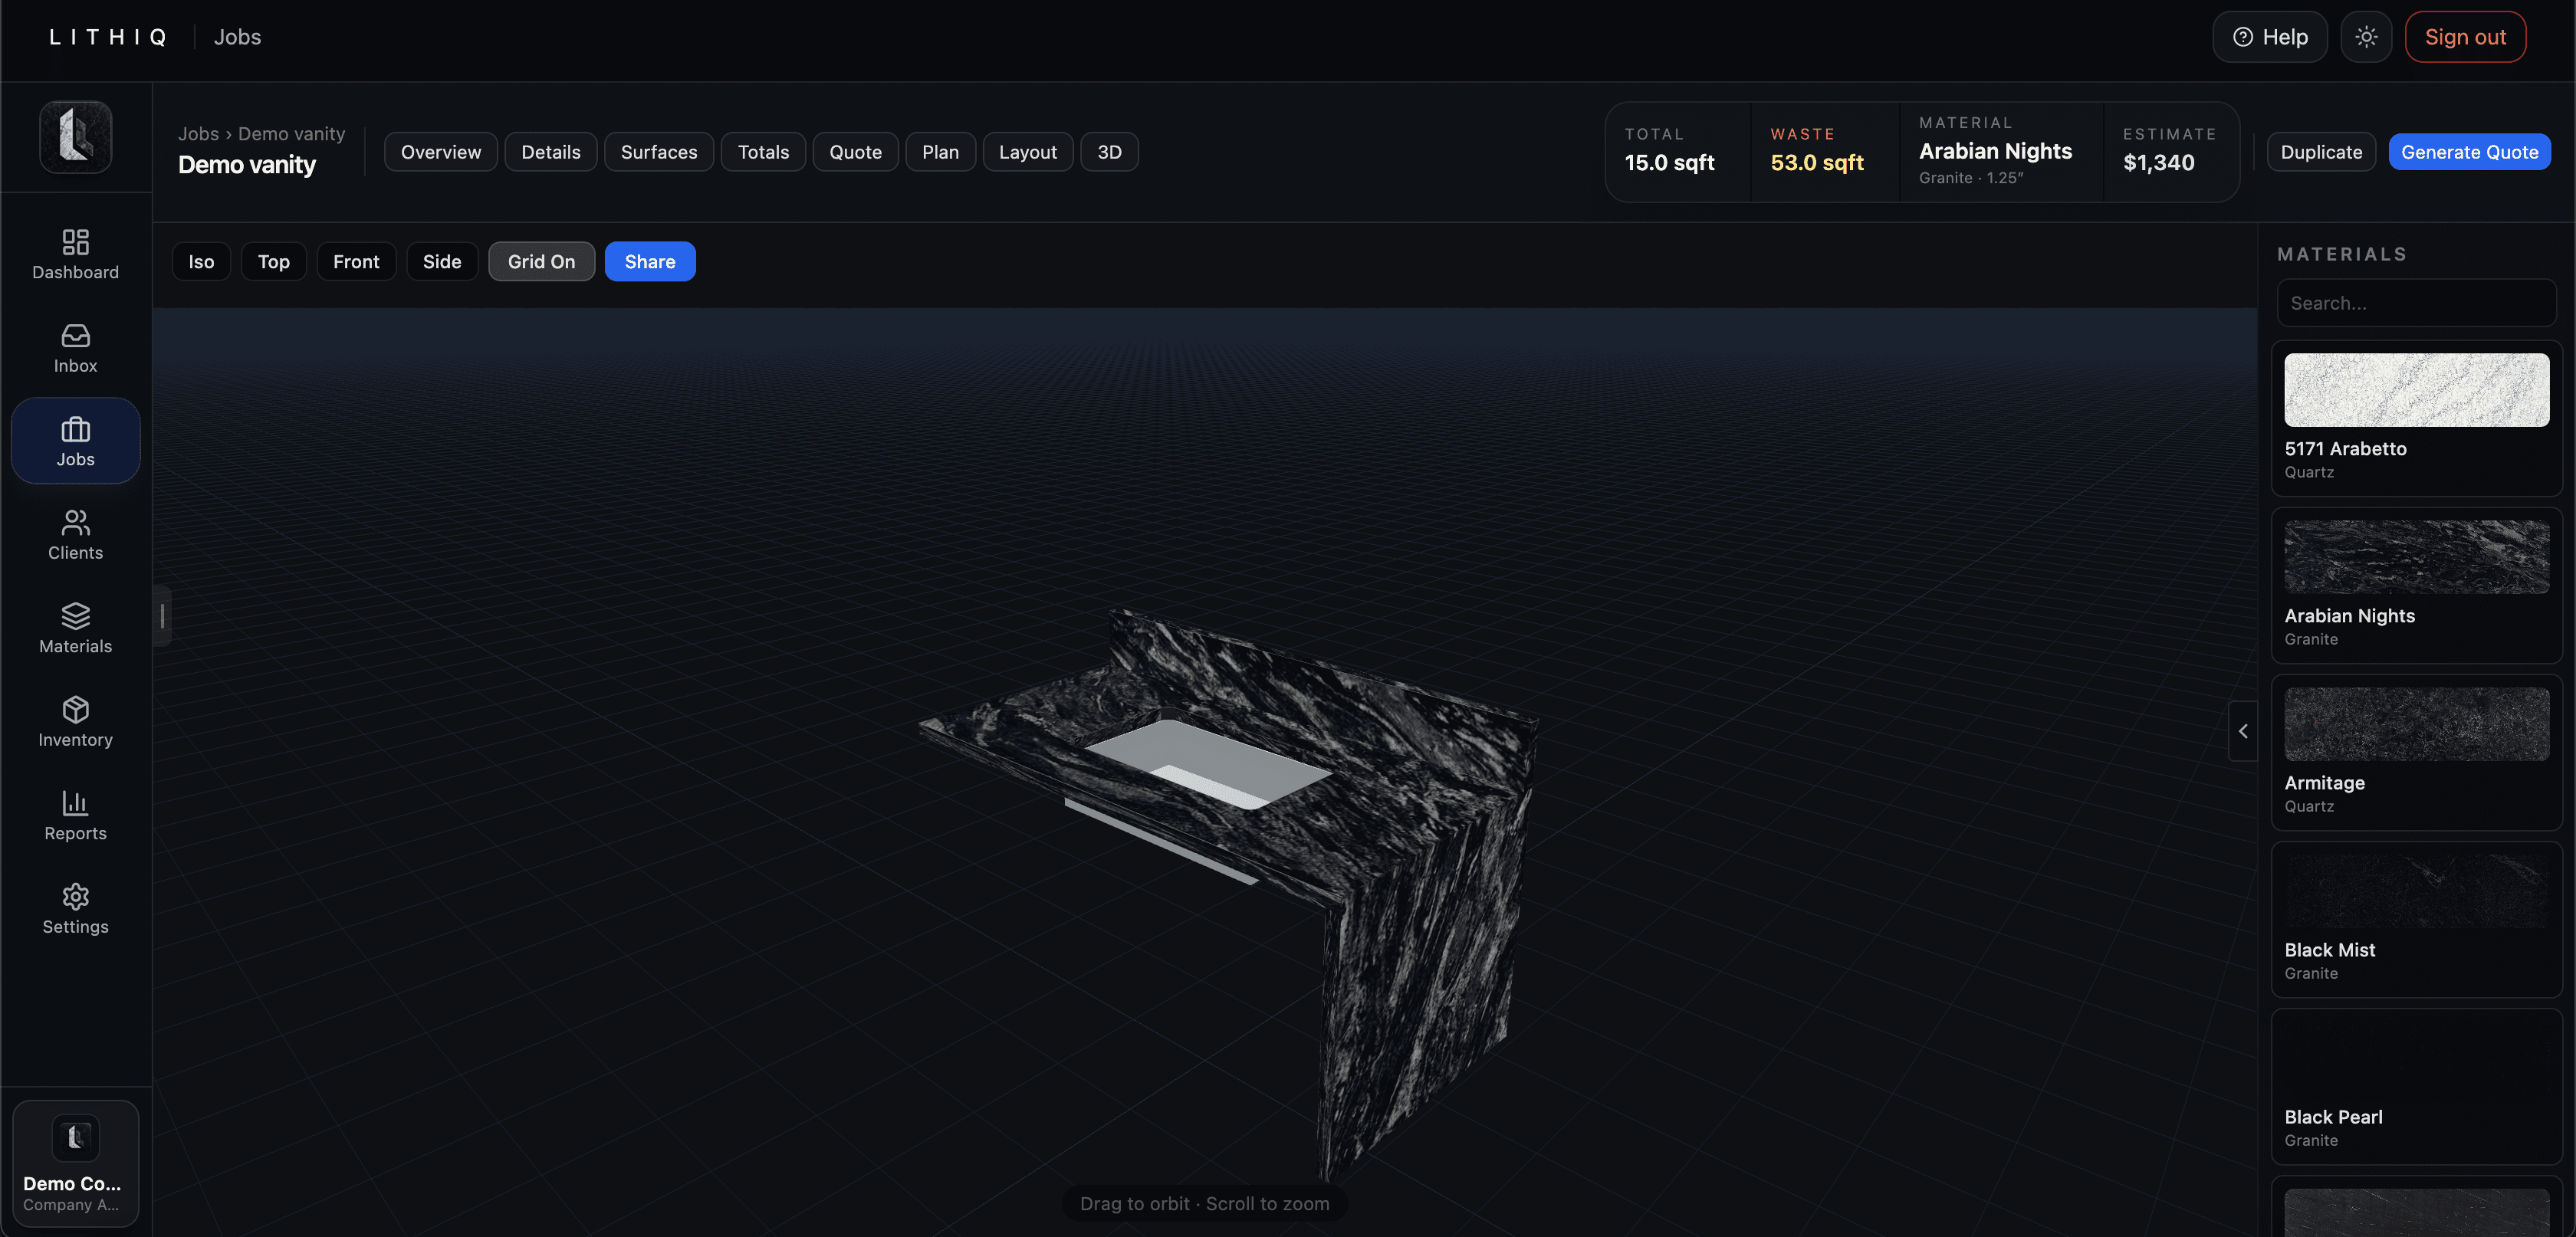
Task: Click the Demo vanity job title
Action: click(247, 165)
